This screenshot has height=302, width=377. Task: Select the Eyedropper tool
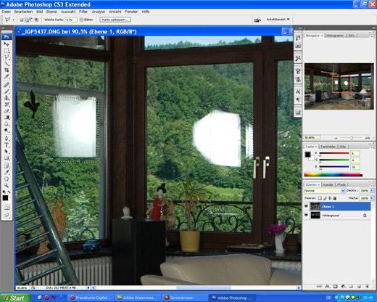7,173
